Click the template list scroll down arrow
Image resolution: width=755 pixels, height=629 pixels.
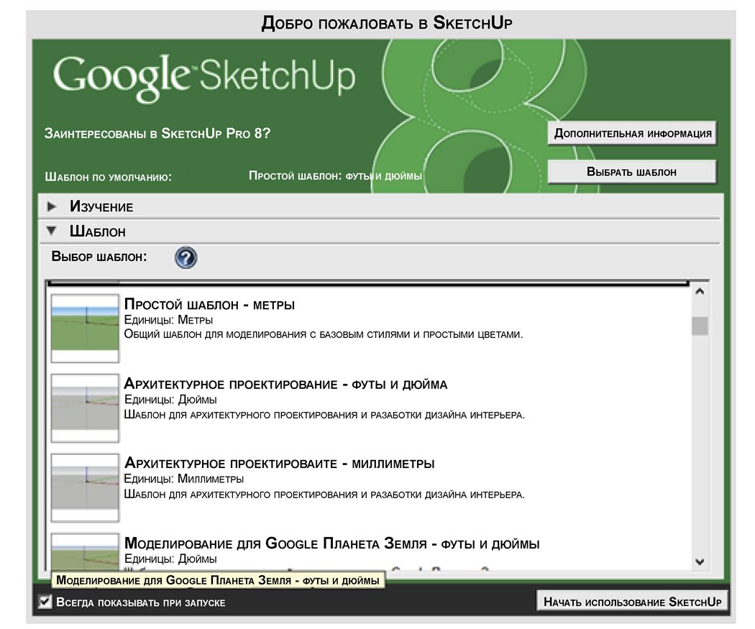coord(700,561)
